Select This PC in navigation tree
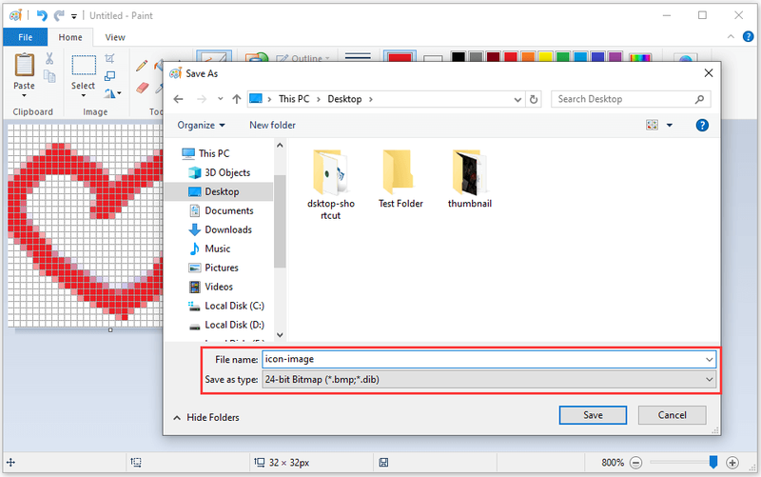The width and height of the screenshot is (761, 477). point(213,153)
